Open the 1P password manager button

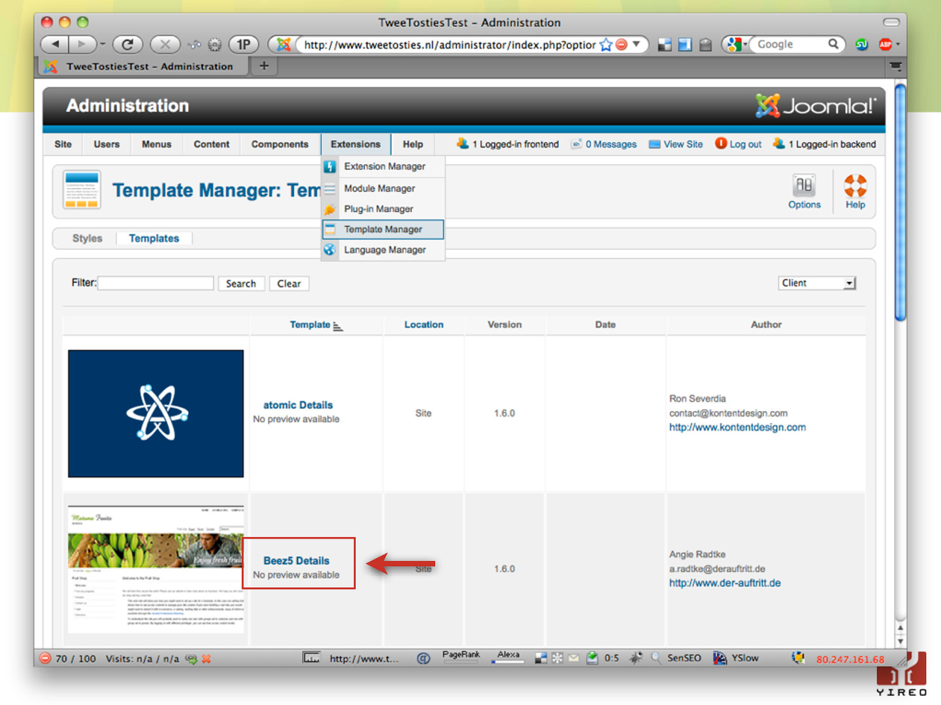[243, 44]
